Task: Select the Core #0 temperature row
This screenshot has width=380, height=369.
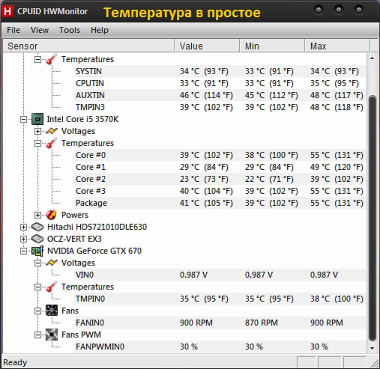Action: 220,155
